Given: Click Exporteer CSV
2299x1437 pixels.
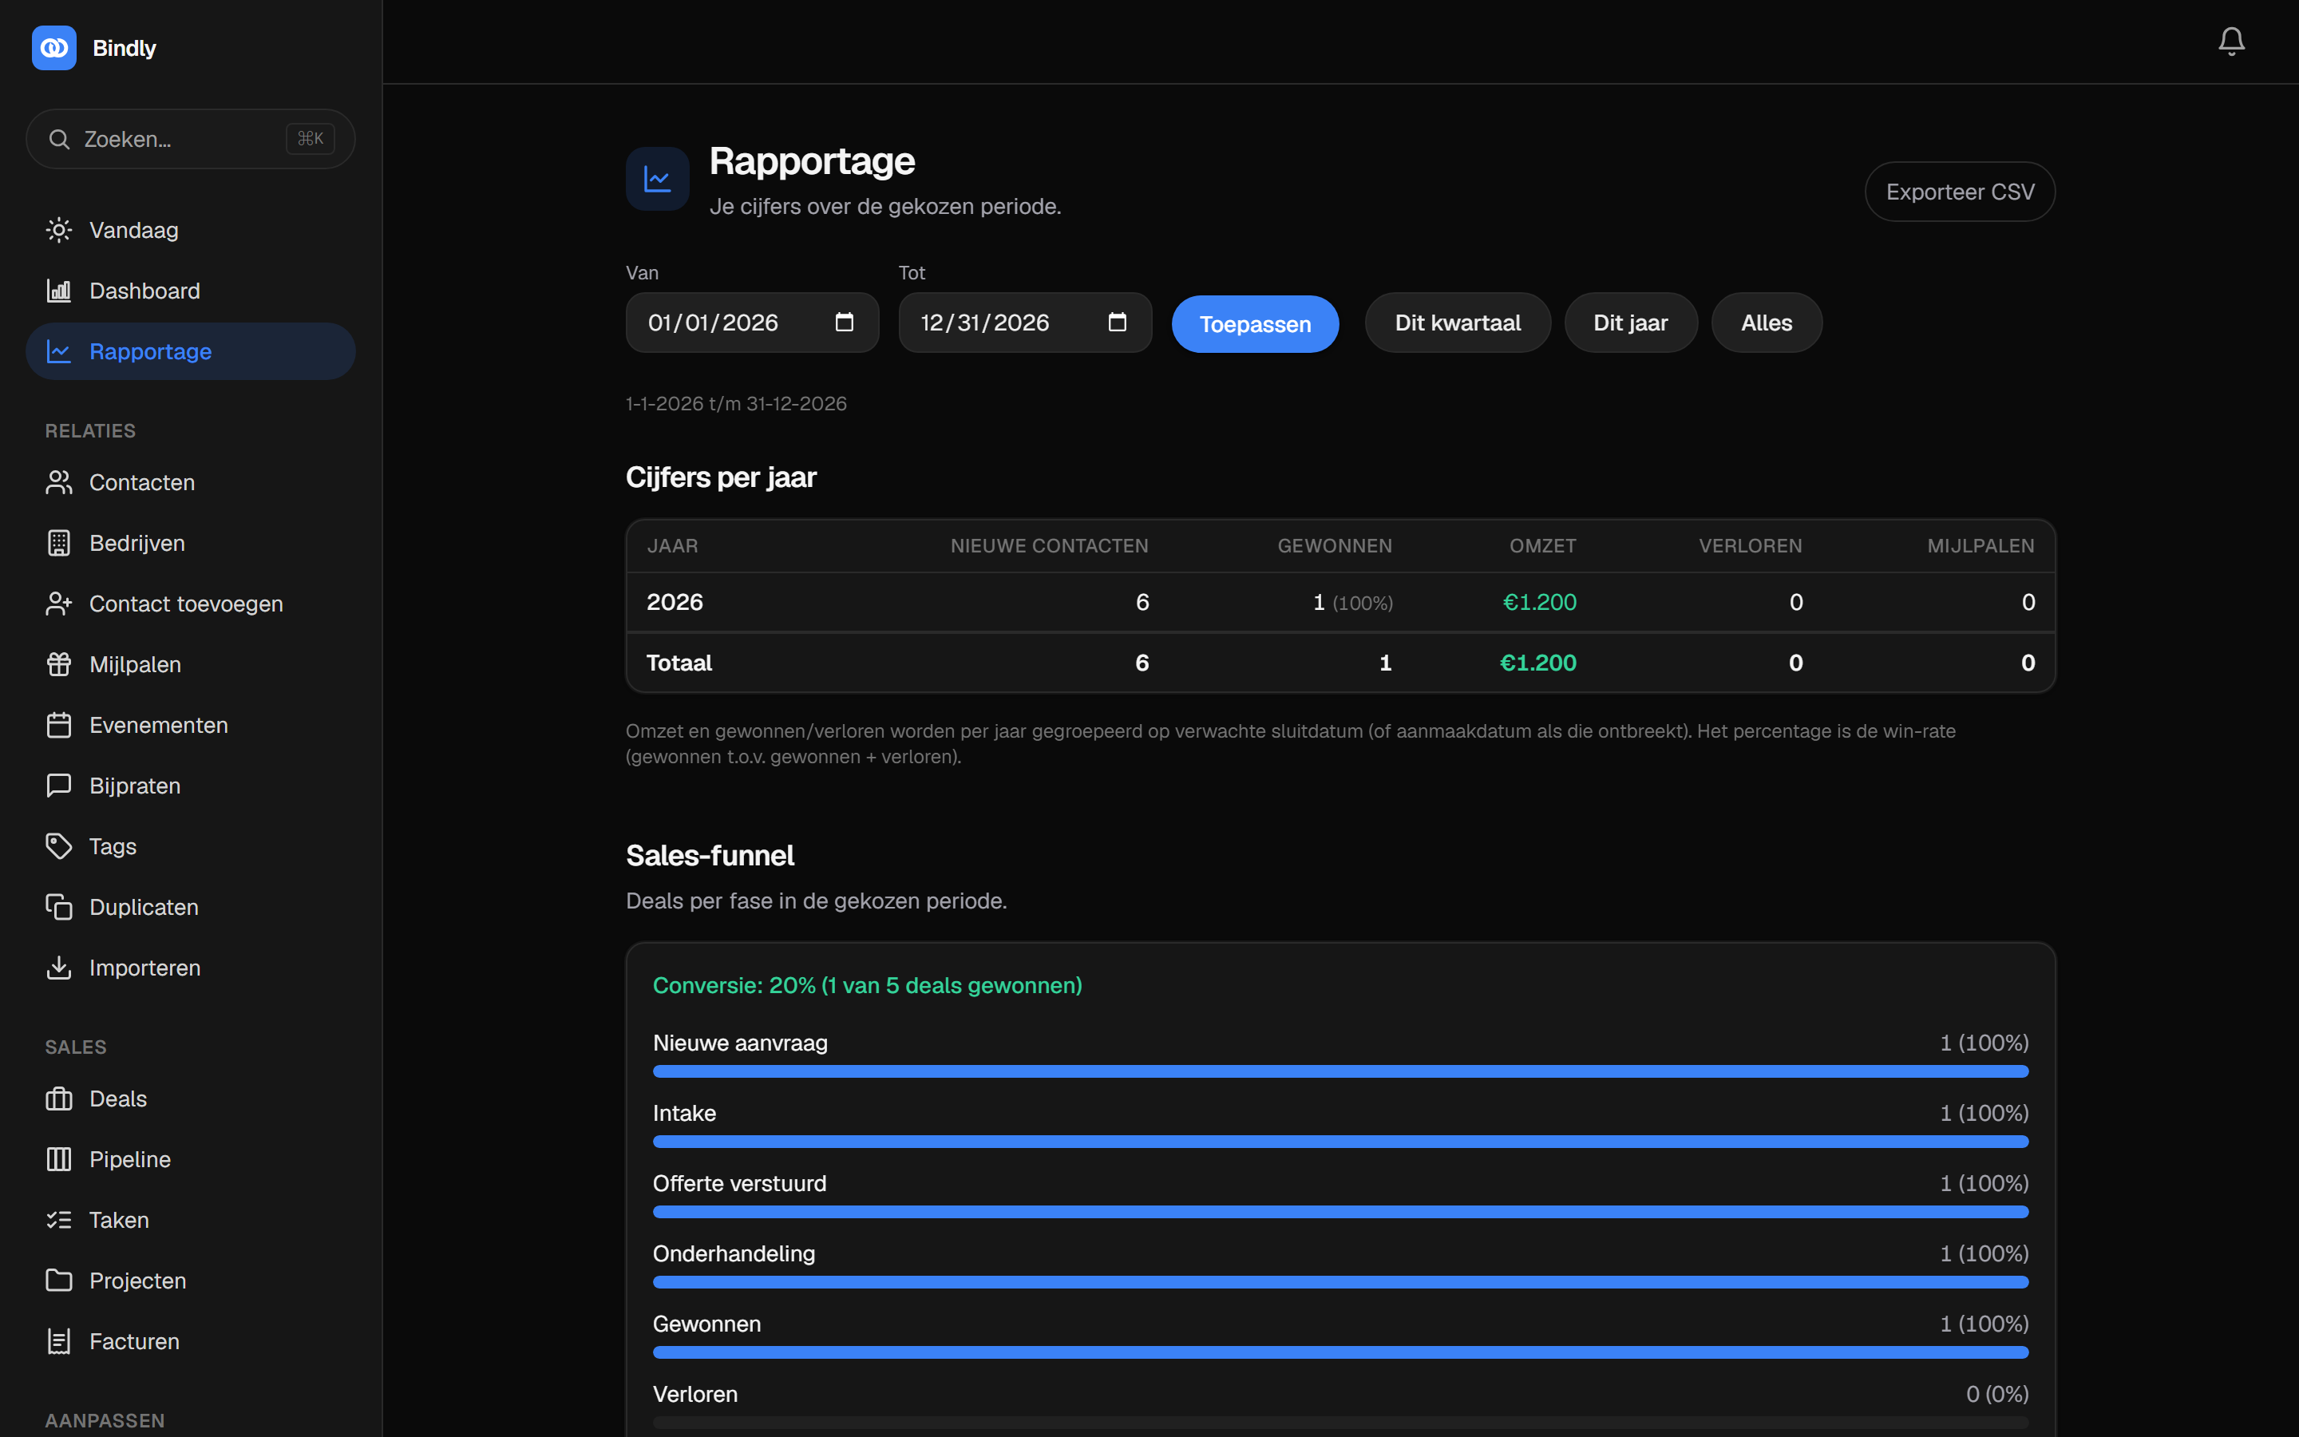Looking at the screenshot, I should (x=1960, y=192).
